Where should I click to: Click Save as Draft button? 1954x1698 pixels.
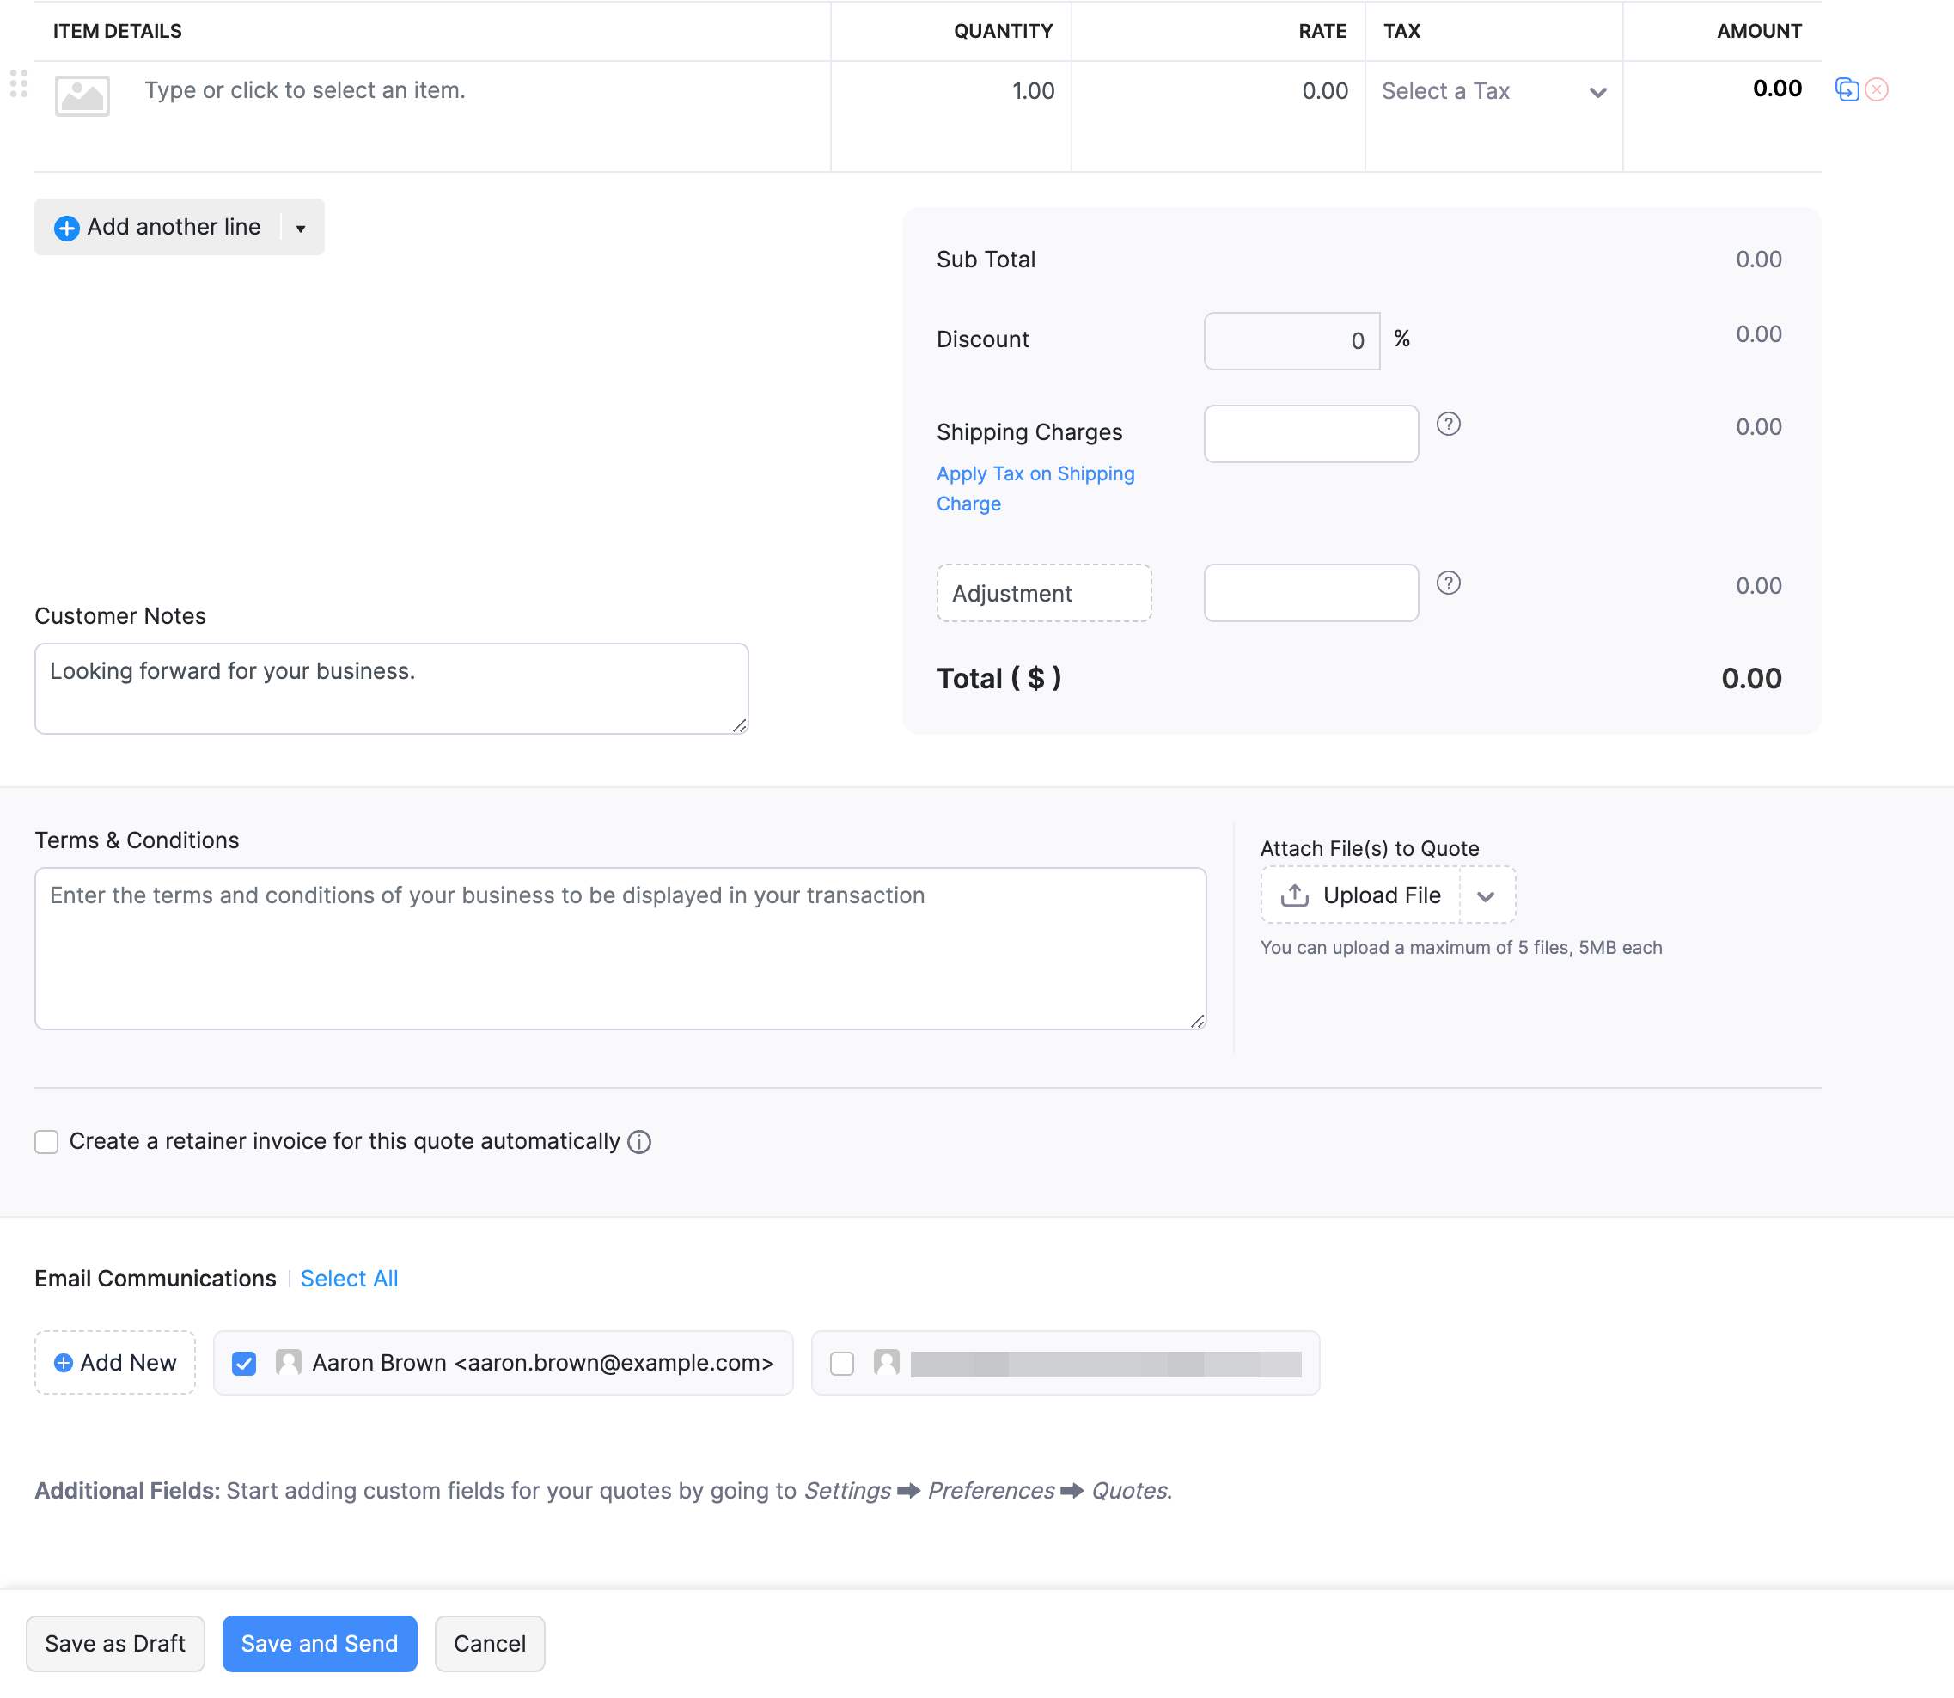coord(114,1644)
